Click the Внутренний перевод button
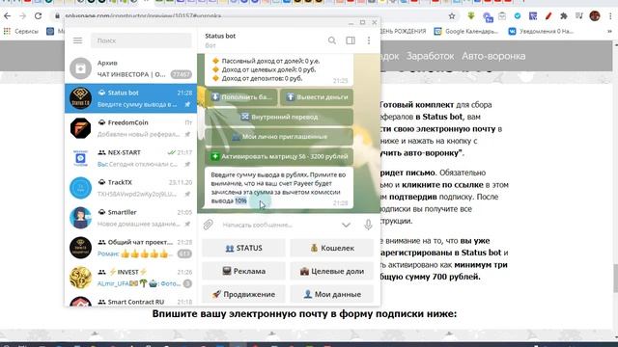 tap(279, 117)
